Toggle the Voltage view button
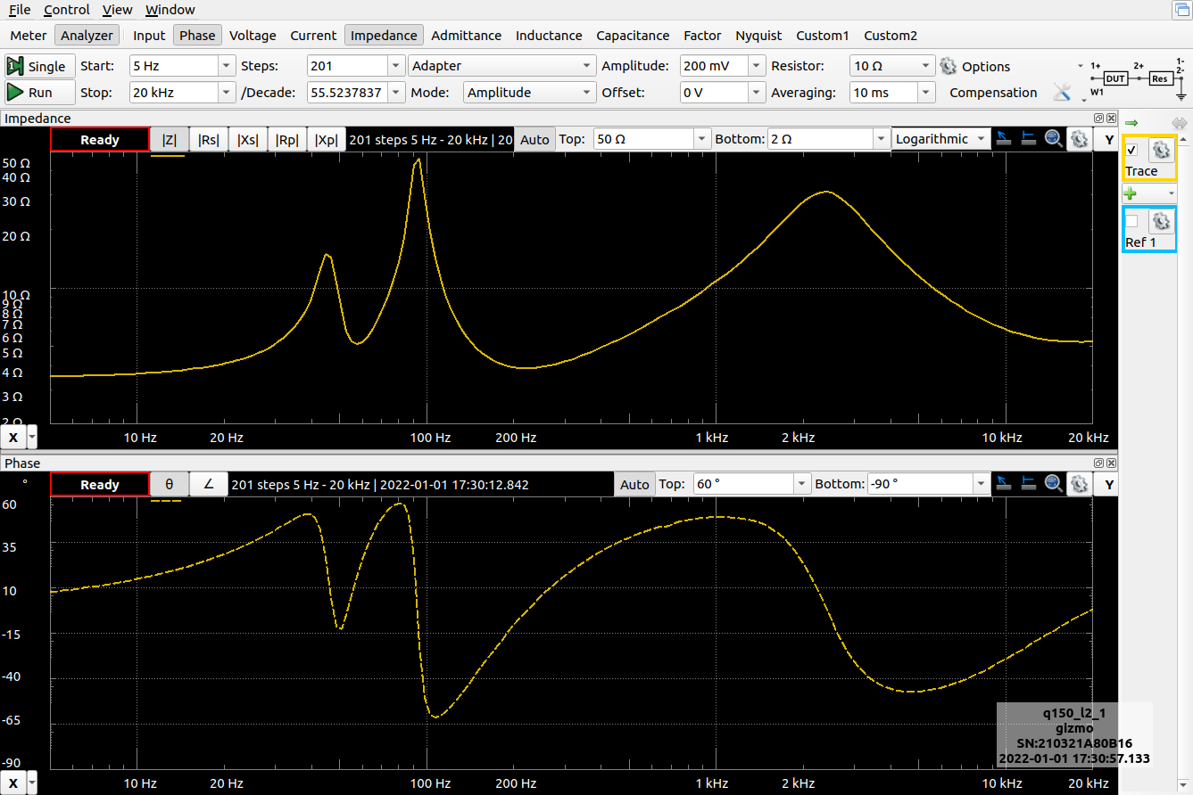Screen dimensions: 1193x795 pyautogui.click(x=253, y=36)
